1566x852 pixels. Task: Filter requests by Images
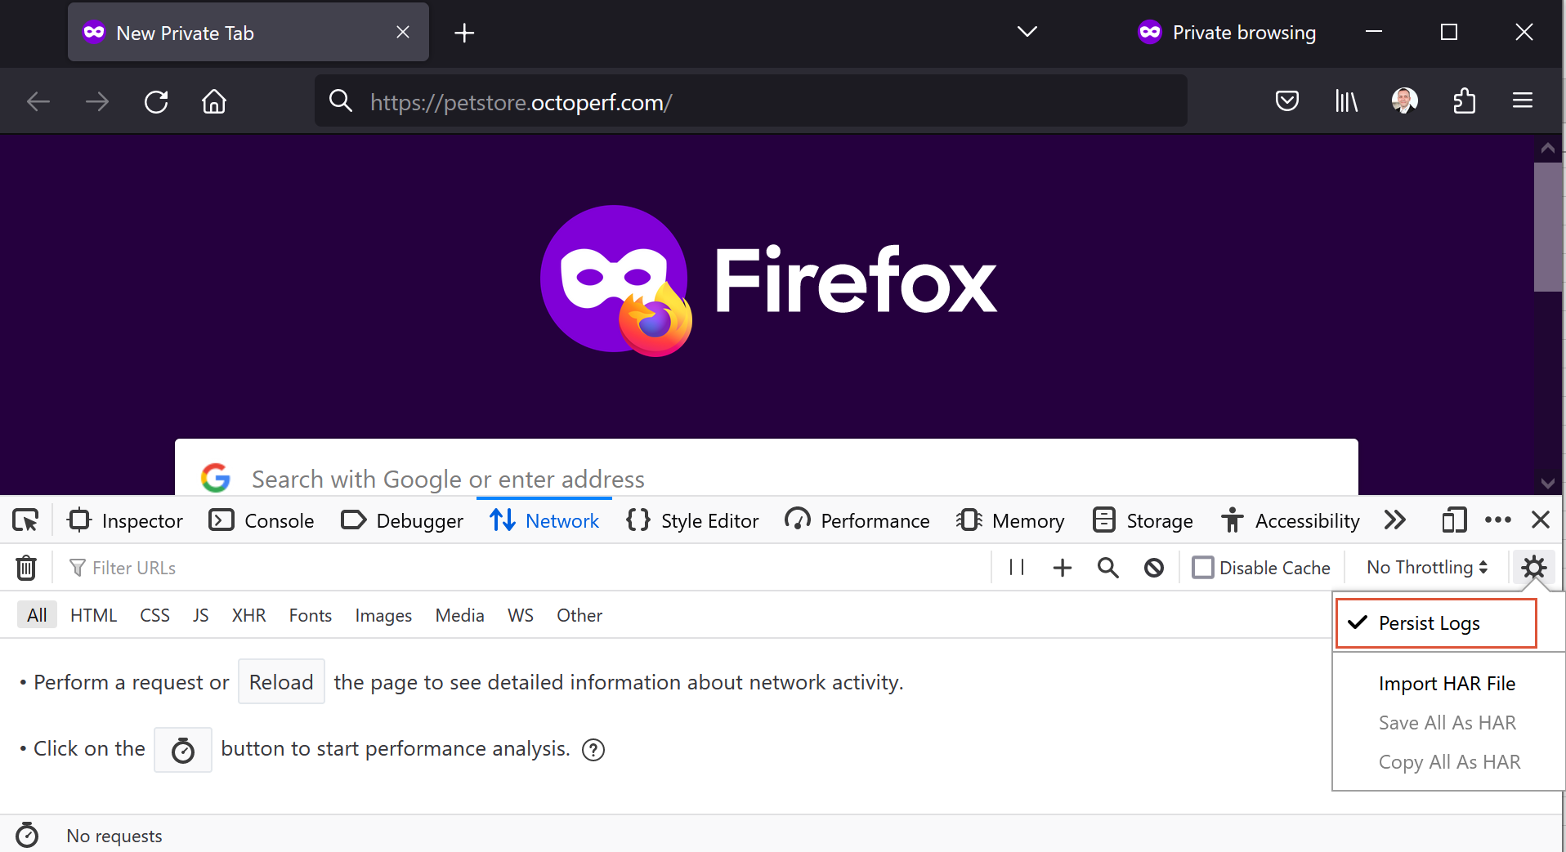(383, 615)
